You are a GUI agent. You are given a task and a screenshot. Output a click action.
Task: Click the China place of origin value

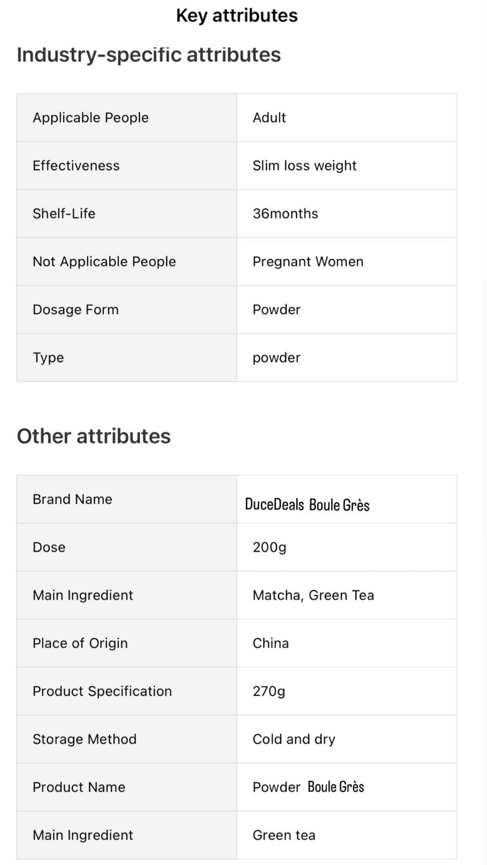pyautogui.click(x=271, y=643)
